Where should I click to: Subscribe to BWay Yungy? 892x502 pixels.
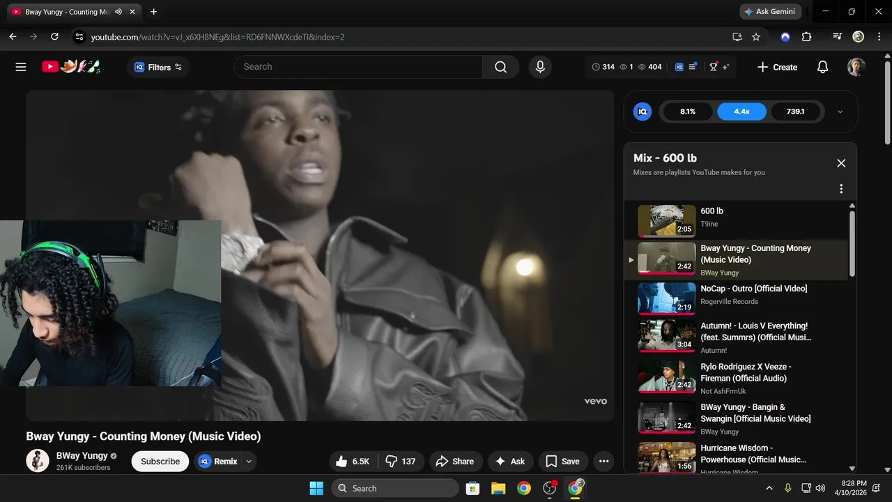[x=160, y=462]
